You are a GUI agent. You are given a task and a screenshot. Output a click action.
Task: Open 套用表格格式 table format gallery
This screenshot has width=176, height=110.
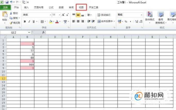pos(161,18)
